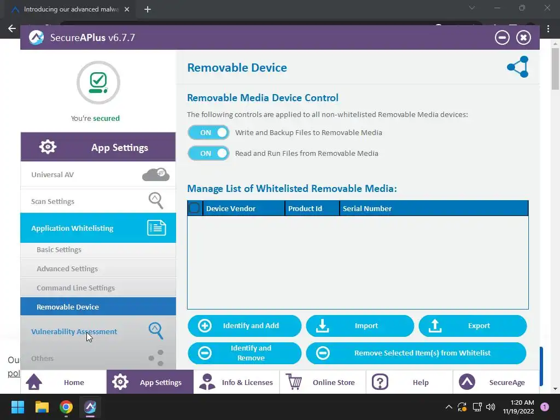
Task: Sort by Product Id column header
Action: [x=312, y=208]
